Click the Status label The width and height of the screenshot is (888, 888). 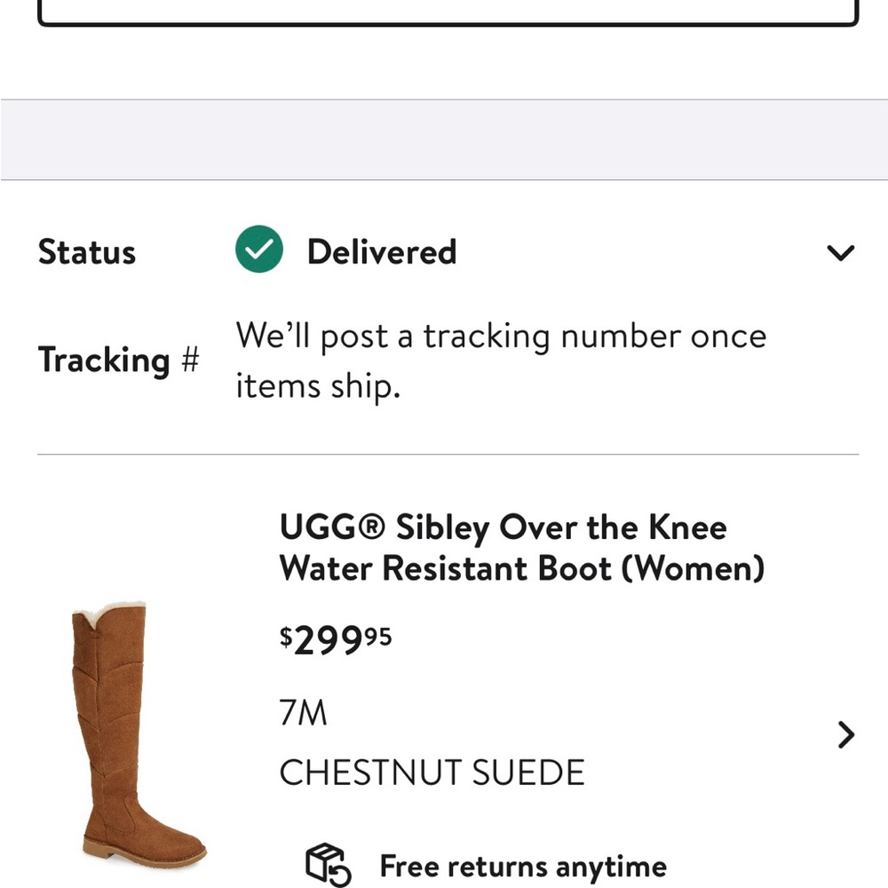point(86,251)
